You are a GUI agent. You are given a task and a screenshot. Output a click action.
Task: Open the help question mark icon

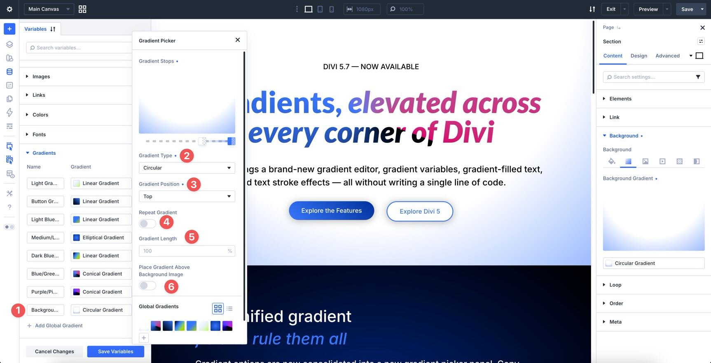[x=9, y=207]
